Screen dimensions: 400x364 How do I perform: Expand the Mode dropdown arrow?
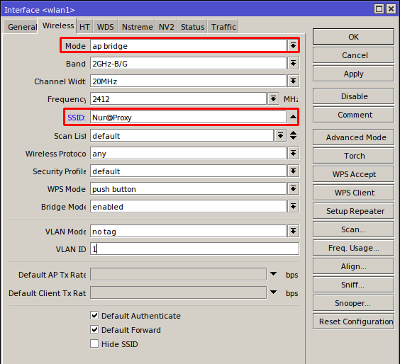tap(293, 45)
